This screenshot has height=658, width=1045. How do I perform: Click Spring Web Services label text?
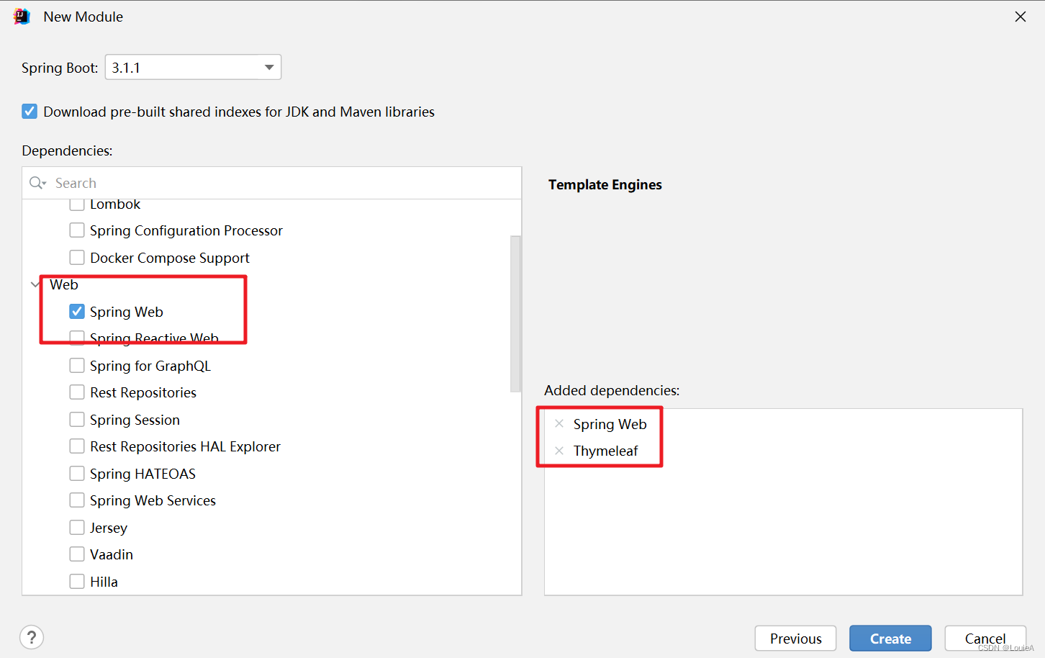pos(153,500)
